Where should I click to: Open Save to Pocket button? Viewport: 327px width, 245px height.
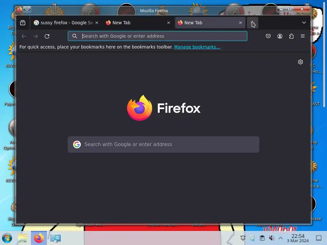coord(268,36)
